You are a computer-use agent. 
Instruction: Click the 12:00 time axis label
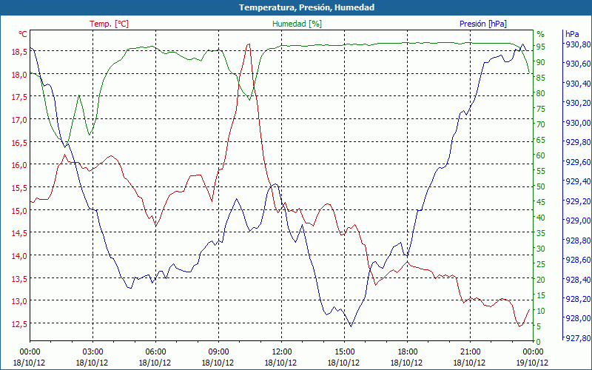(x=281, y=352)
